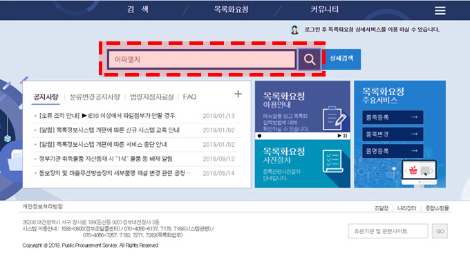Click the plus icon for more notices
Viewport: 470px width, 271px height.
click(x=238, y=94)
